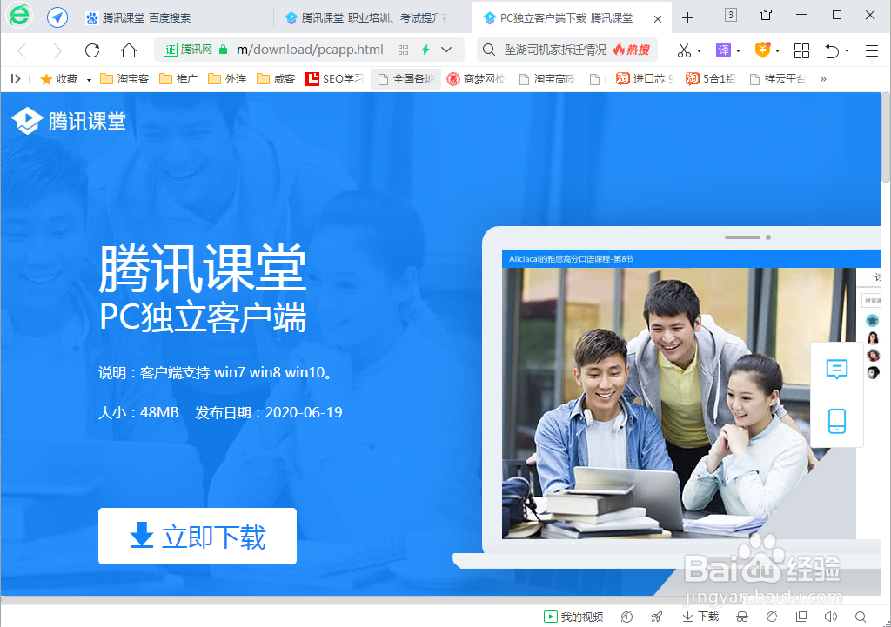The image size is (891, 627).
Task: Show more bookmarks with » chevron
Action: coord(823,79)
